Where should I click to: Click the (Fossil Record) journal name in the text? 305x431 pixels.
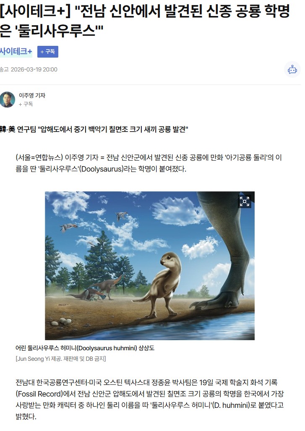coord(39,394)
